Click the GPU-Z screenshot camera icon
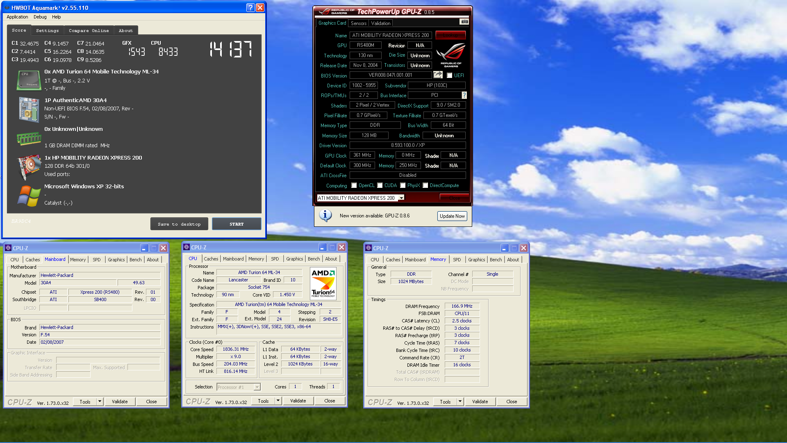The image size is (787, 443). (x=464, y=22)
